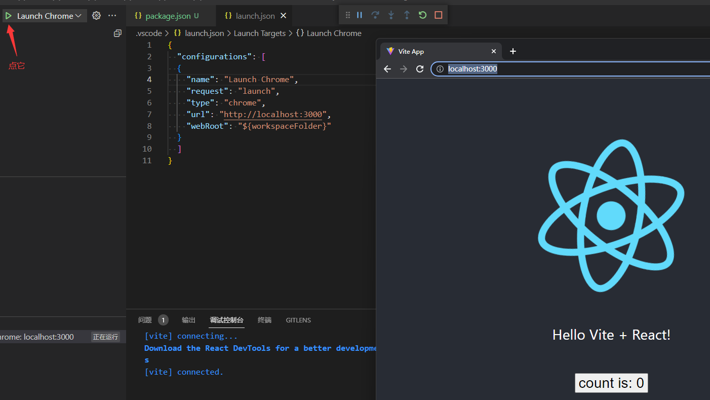Restart the debug session
The width and height of the screenshot is (710, 400).
422,15
